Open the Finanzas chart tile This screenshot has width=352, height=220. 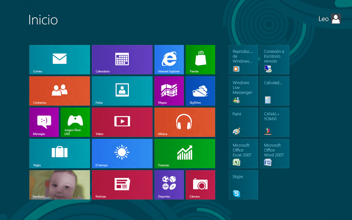(x=185, y=154)
